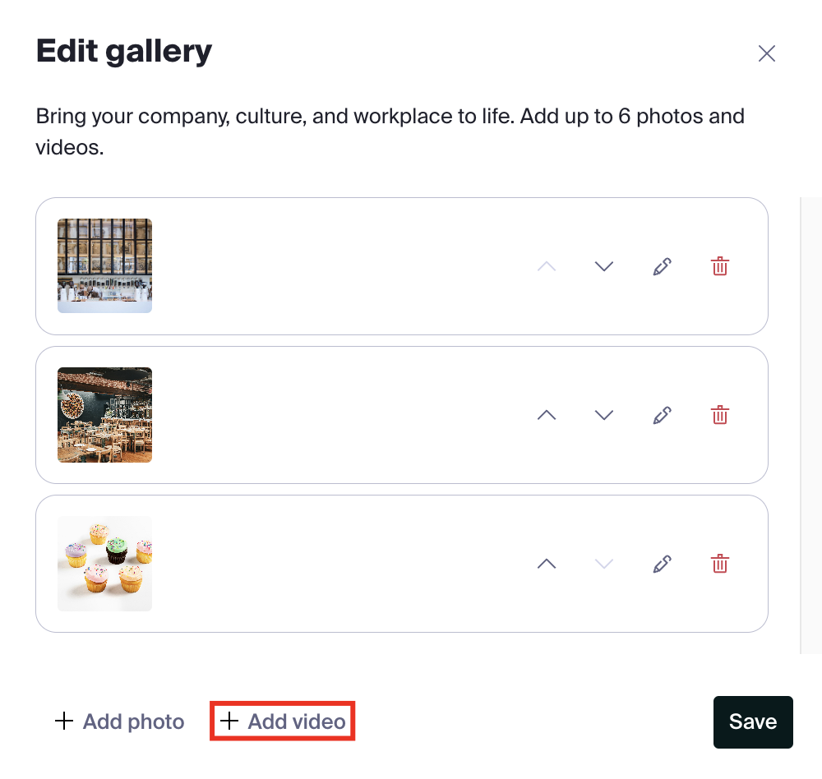The image size is (822, 779).
Task: Move the dining room photo down
Action: [604, 415]
